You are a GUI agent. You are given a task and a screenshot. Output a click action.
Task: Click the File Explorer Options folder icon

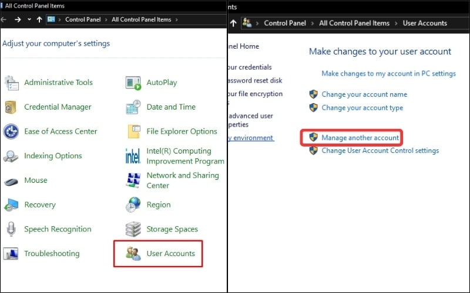tap(134, 131)
